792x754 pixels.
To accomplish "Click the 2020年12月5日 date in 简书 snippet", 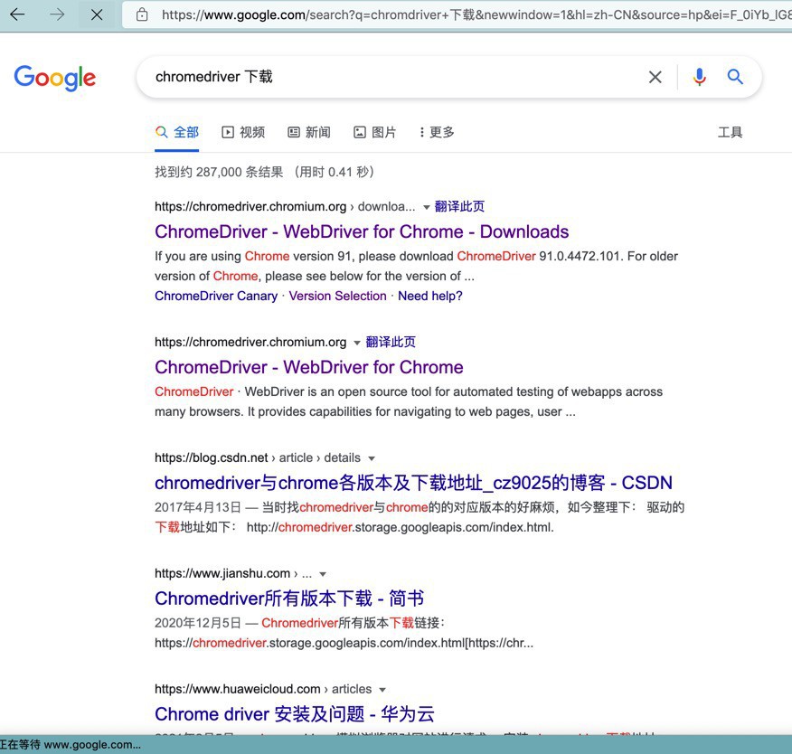I will point(197,623).
